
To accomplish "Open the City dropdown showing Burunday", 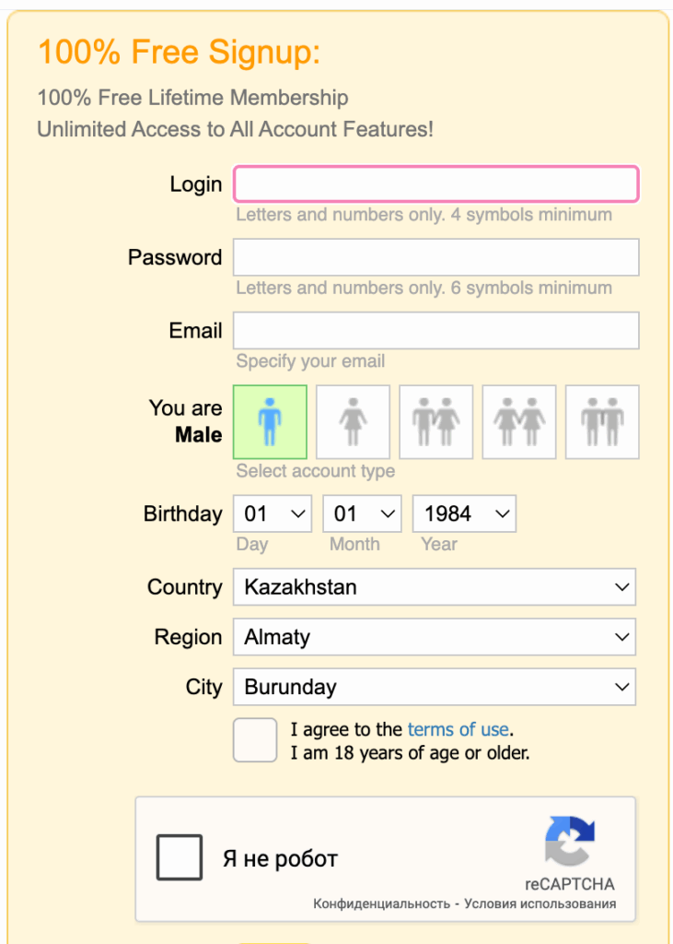I will (x=435, y=687).
